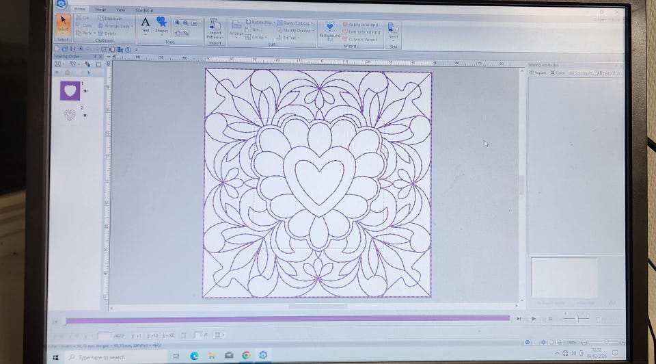Viewport: 656px width, 364px height.
Task: Launch the Embroidered Patch wizard
Action: [x=362, y=32]
